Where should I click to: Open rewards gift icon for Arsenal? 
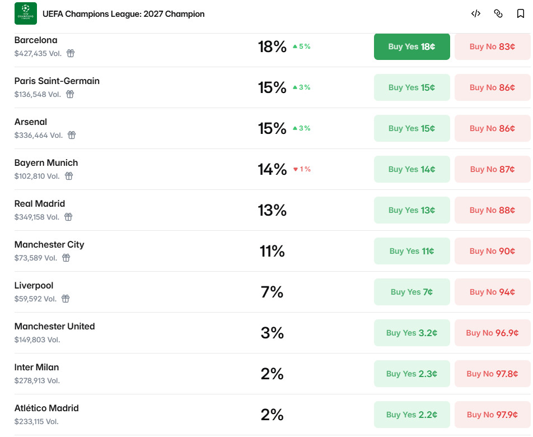pyautogui.click(x=72, y=135)
